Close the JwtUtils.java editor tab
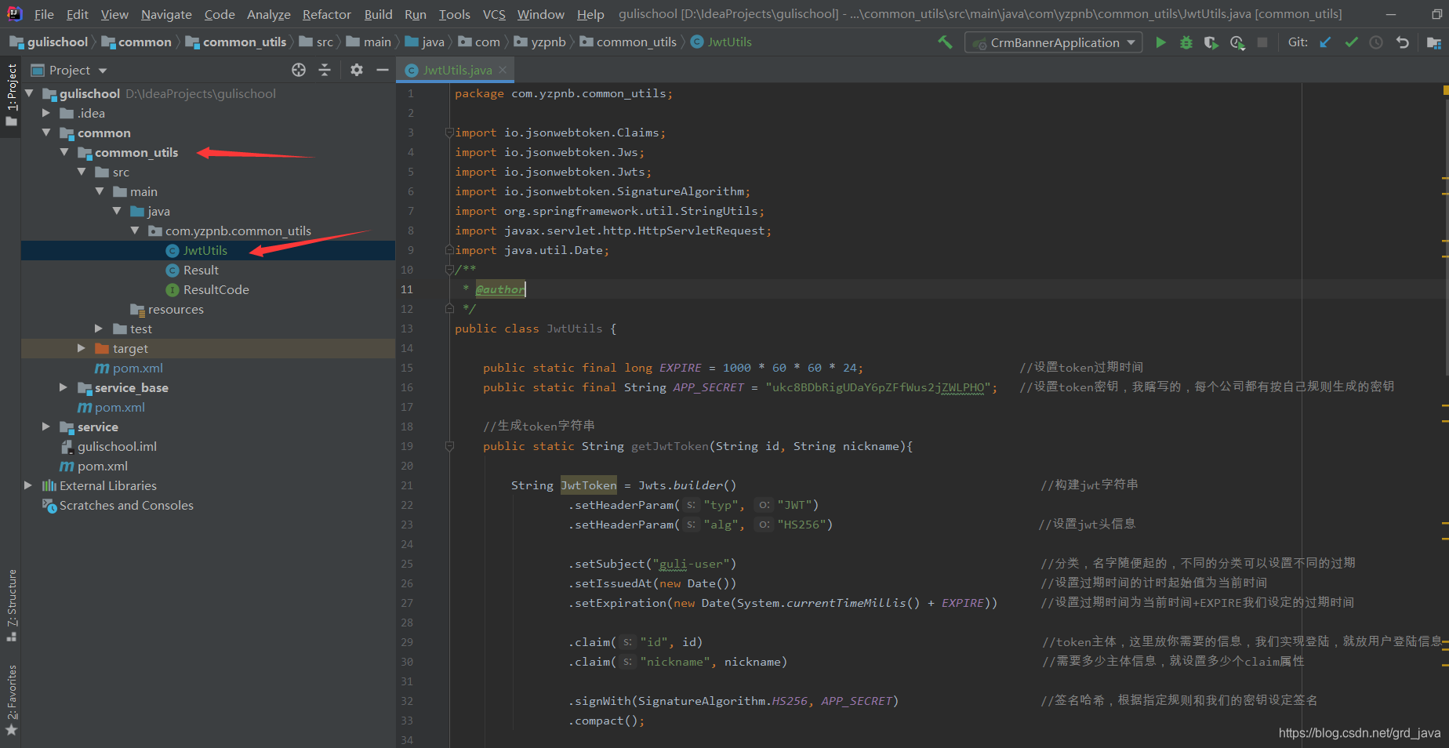 click(x=503, y=70)
